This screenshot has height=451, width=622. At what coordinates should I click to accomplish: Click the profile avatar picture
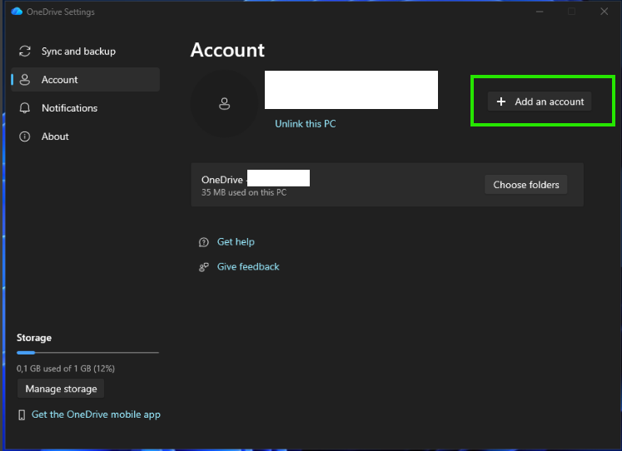pyautogui.click(x=225, y=104)
